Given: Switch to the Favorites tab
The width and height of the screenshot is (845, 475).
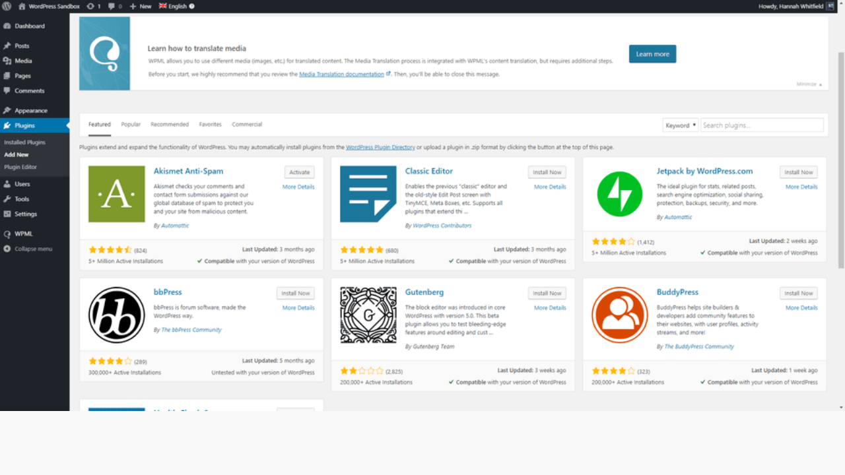Looking at the screenshot, I should [211, 124].
